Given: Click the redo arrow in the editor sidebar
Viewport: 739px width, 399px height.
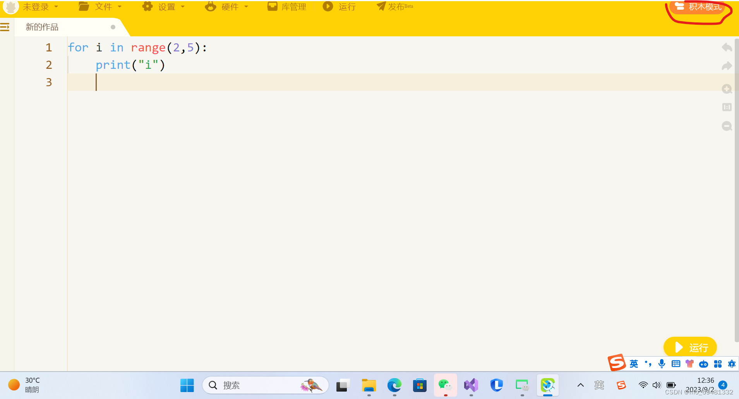Looking at the screenshot, I should point(727,66).
